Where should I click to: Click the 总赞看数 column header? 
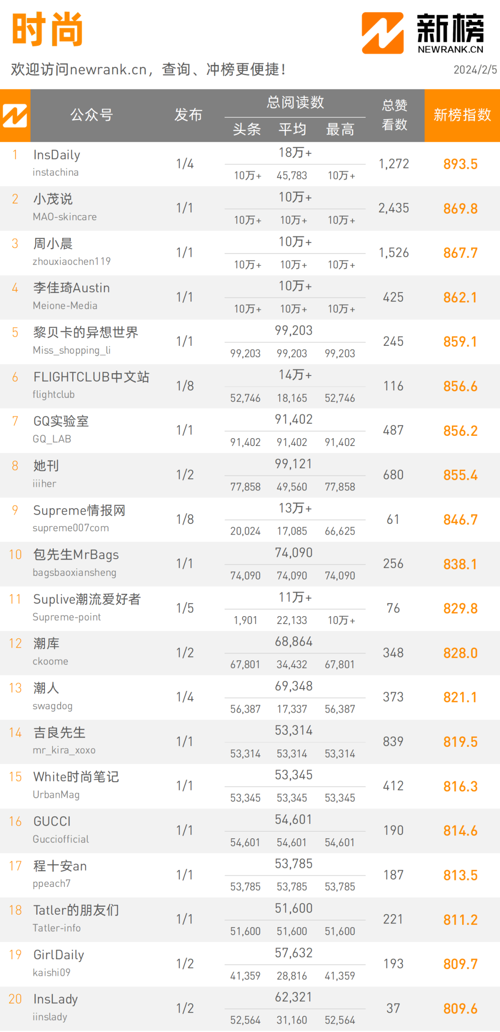click(394, 115)
